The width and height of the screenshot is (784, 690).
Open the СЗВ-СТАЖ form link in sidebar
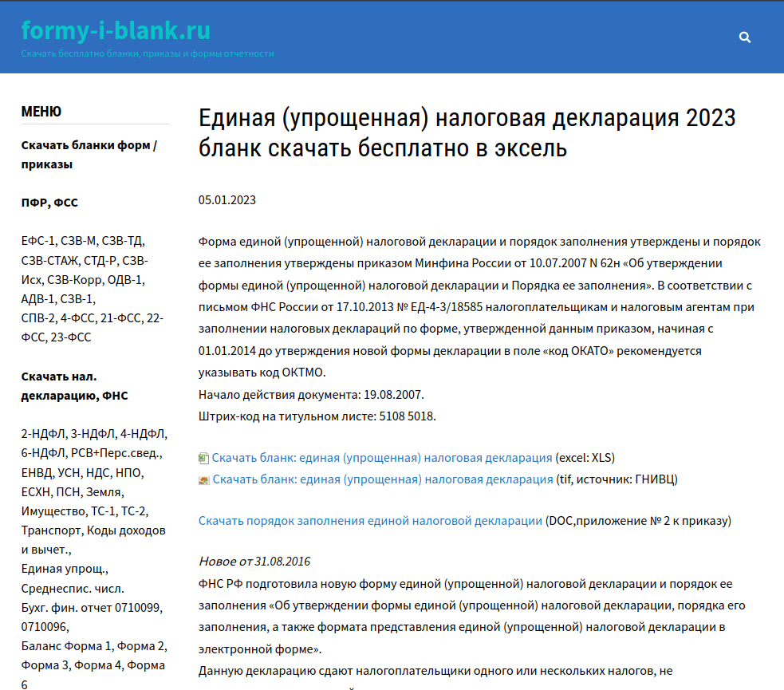[x=49, y=260]
